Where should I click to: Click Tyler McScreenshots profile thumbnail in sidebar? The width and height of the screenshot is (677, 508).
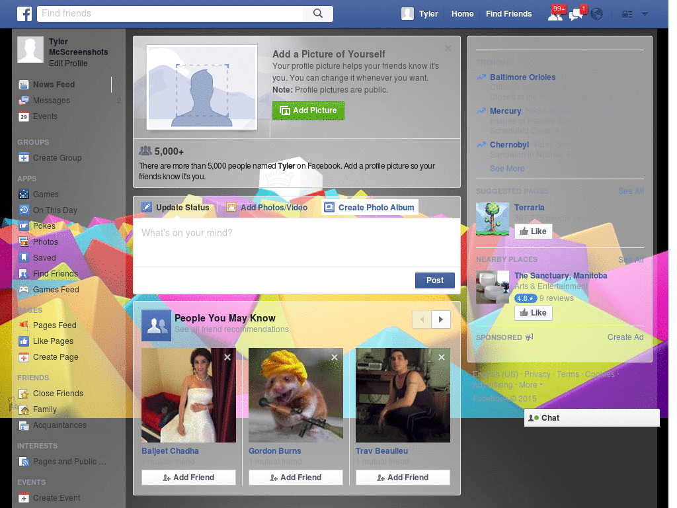coord(30,50)
